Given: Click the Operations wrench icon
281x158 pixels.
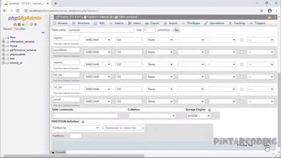Looking at the screenshot, I should pyautogui.click(x=206, y=23).
